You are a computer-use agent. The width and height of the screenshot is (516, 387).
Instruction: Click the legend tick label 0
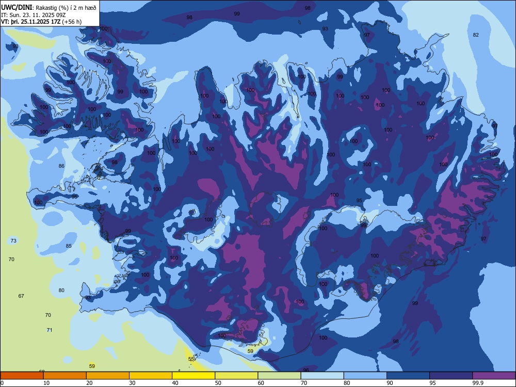pyautogui.click(x=2, y=383)
